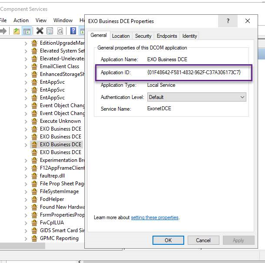
Task: Switch to the Security tab
Action: (143, 36)
